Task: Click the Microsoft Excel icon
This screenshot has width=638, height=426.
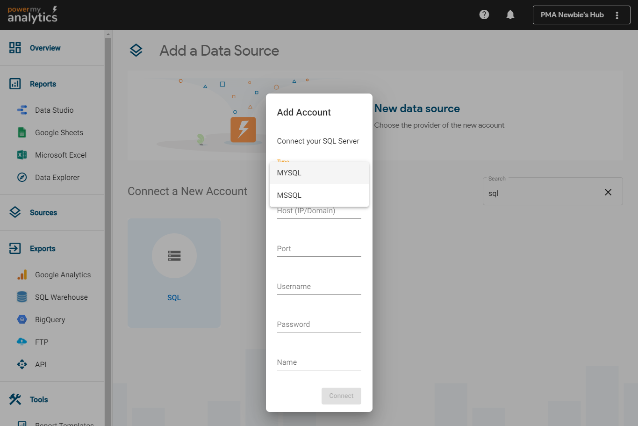Action: pyautogui.click(x=22, y=155)
